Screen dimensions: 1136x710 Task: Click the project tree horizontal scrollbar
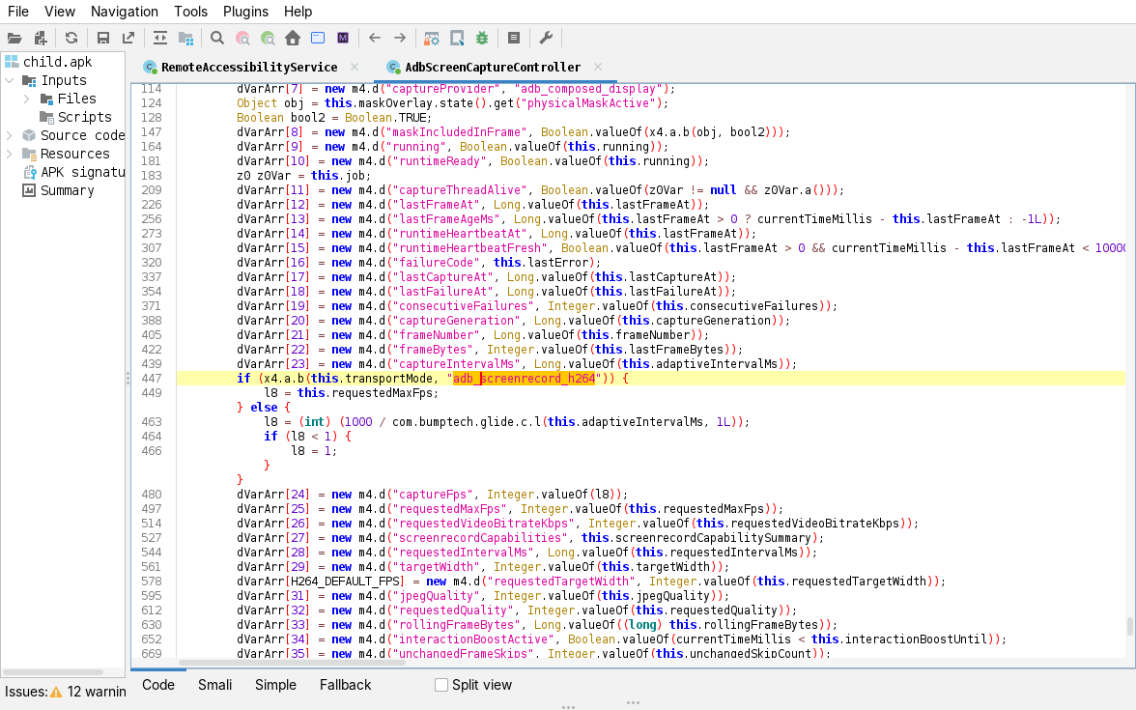(x=52, y=672)
